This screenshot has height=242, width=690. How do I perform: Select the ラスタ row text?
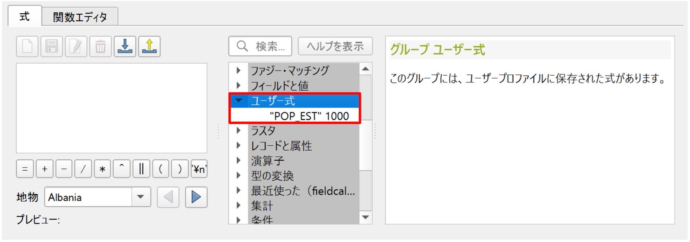pos(263,130)
